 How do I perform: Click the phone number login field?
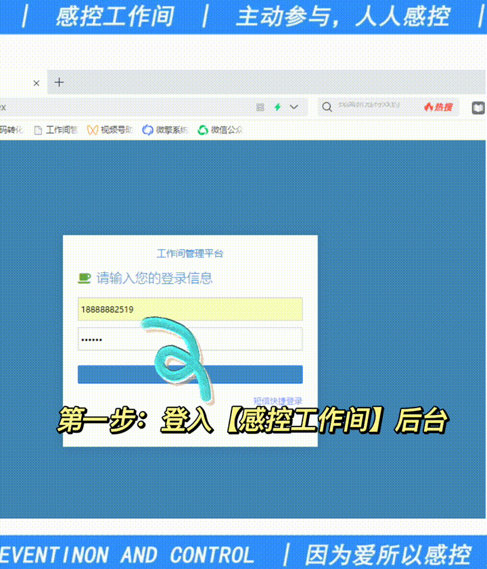[190, 310]
